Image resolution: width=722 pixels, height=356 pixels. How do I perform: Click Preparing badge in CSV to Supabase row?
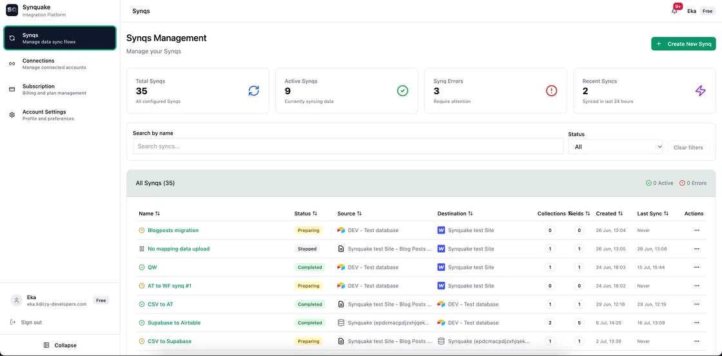click(309, 341)
